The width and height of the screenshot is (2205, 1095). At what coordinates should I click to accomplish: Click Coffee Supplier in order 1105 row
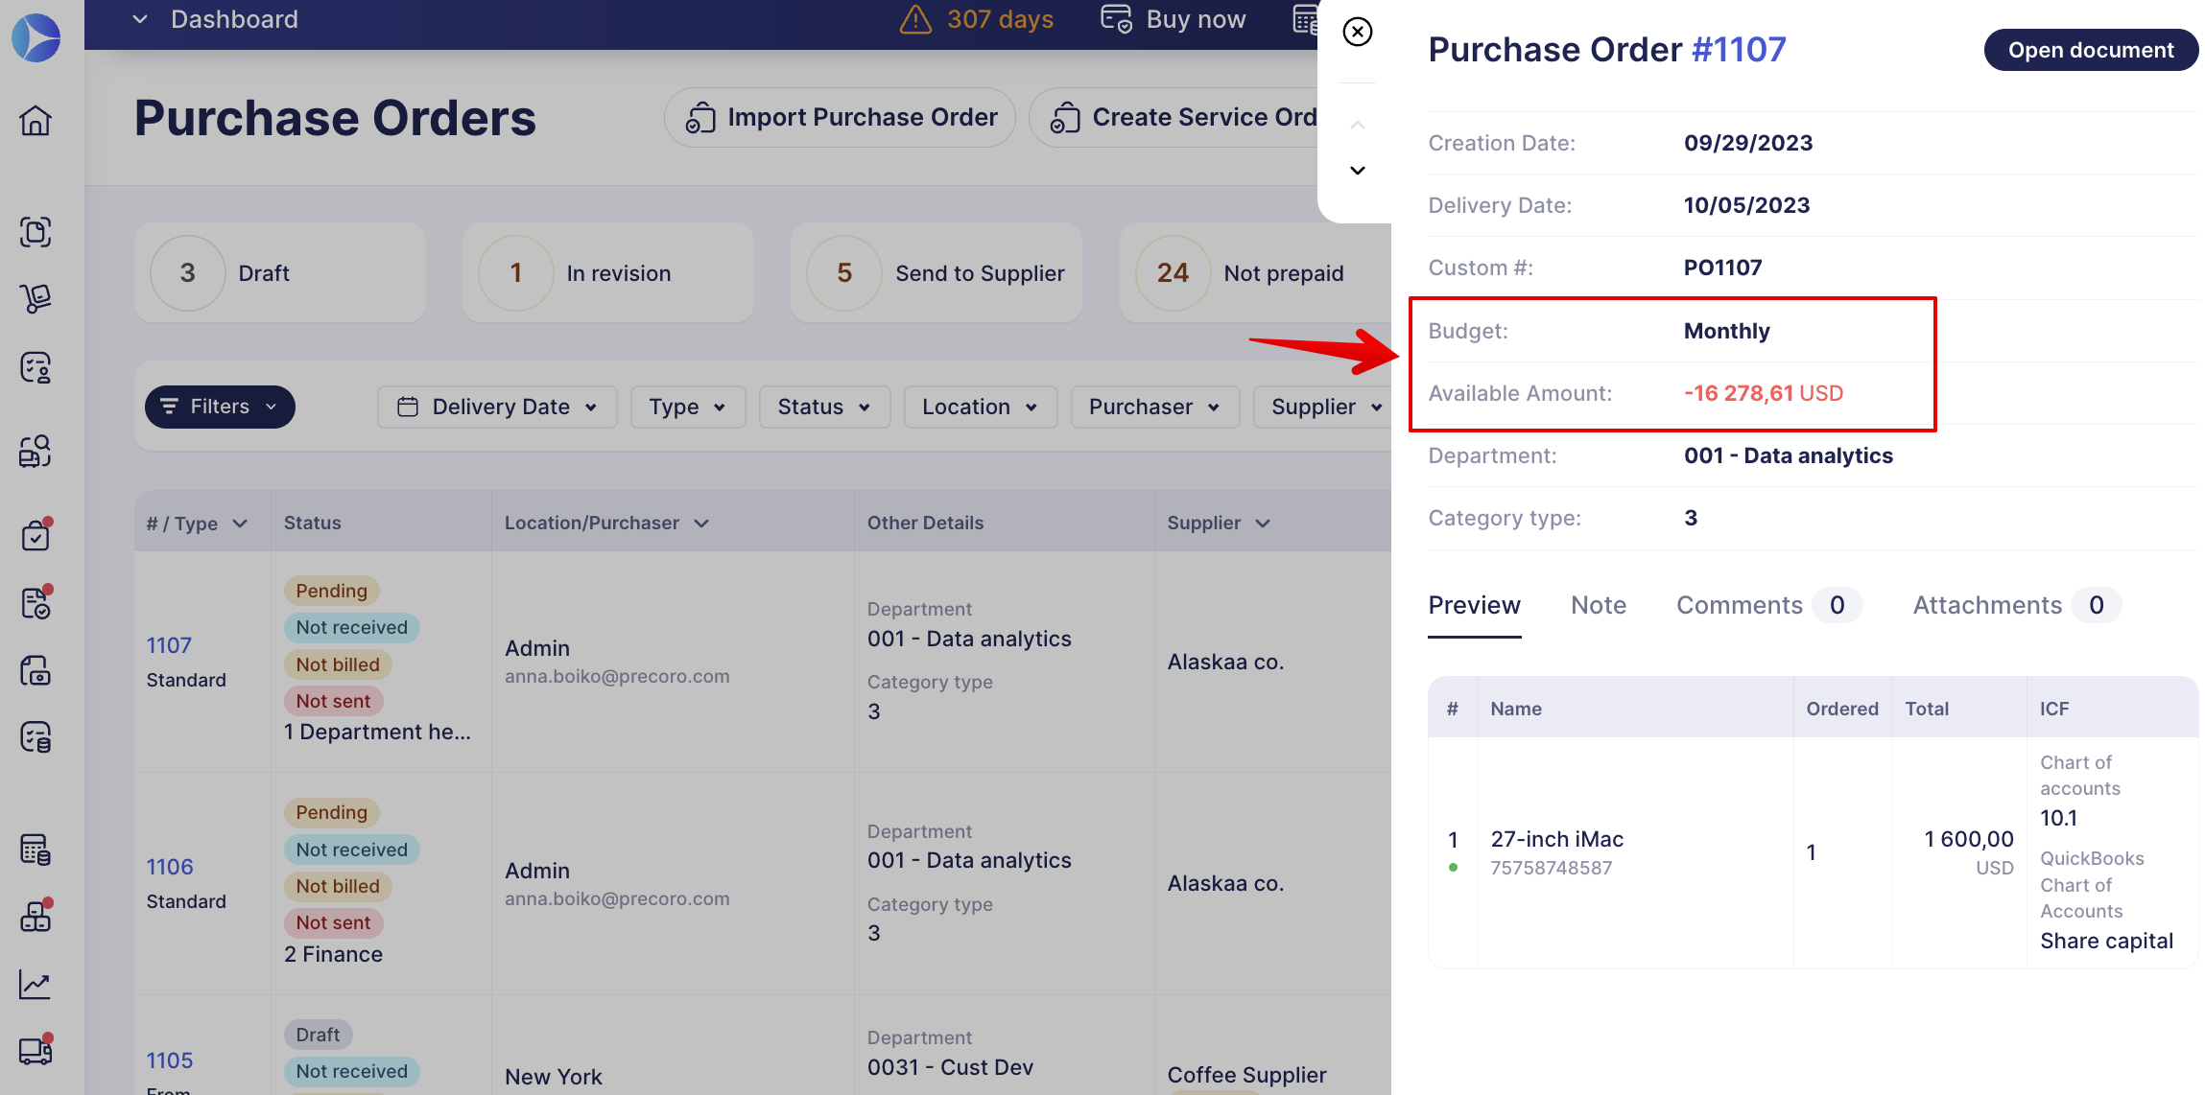click(1246, 1076)
